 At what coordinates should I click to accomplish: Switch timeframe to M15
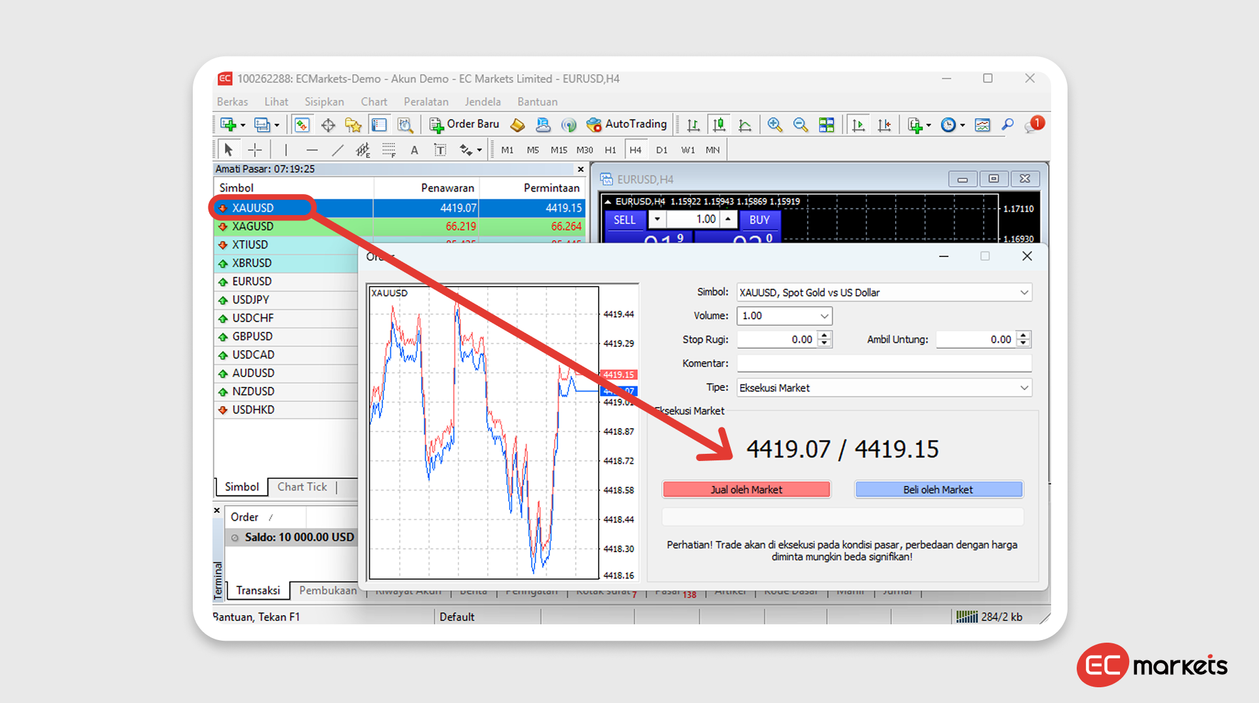point(559,150)
